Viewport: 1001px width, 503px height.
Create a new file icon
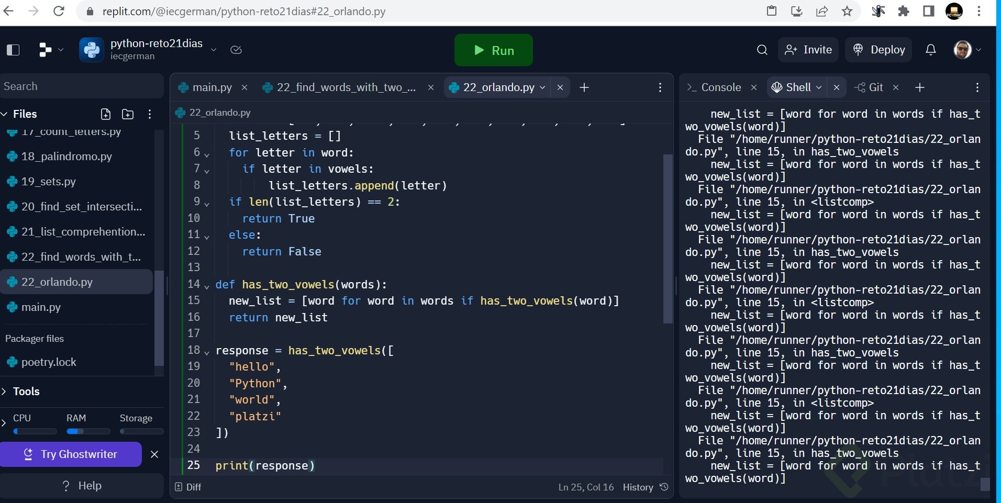[x=106, y=114]
